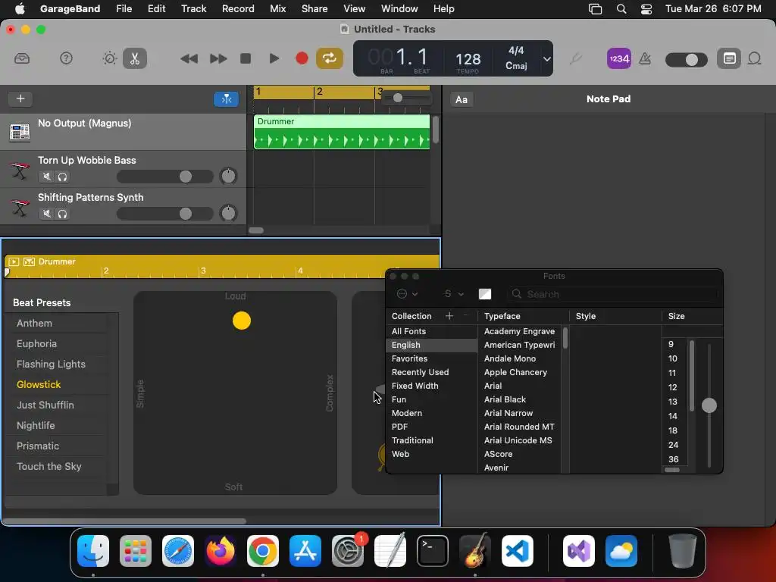Screen dimensions: 776x582
Task: Solo the Torn Up Wobble Bass track
Action: pos(62,176)
